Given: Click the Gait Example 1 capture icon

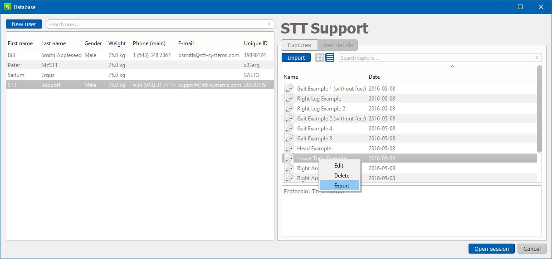Looking at the screenshot, I should pyautogui.click(x=289, y=89).
